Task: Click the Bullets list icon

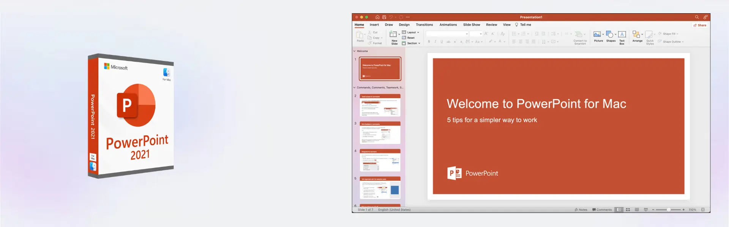Action: click(514, 34)
